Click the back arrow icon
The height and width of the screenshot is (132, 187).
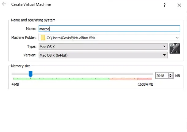[4, 5]
